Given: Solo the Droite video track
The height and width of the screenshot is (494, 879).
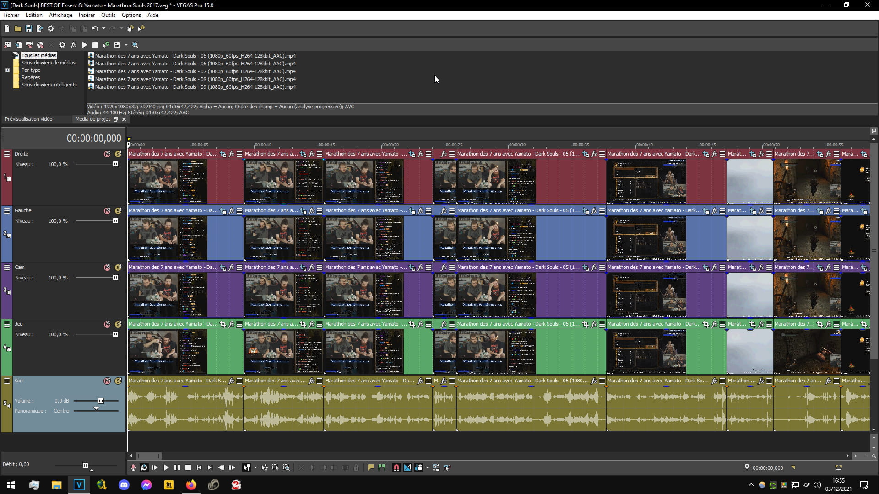Looking at the screenshot, I should pos(118,154).
